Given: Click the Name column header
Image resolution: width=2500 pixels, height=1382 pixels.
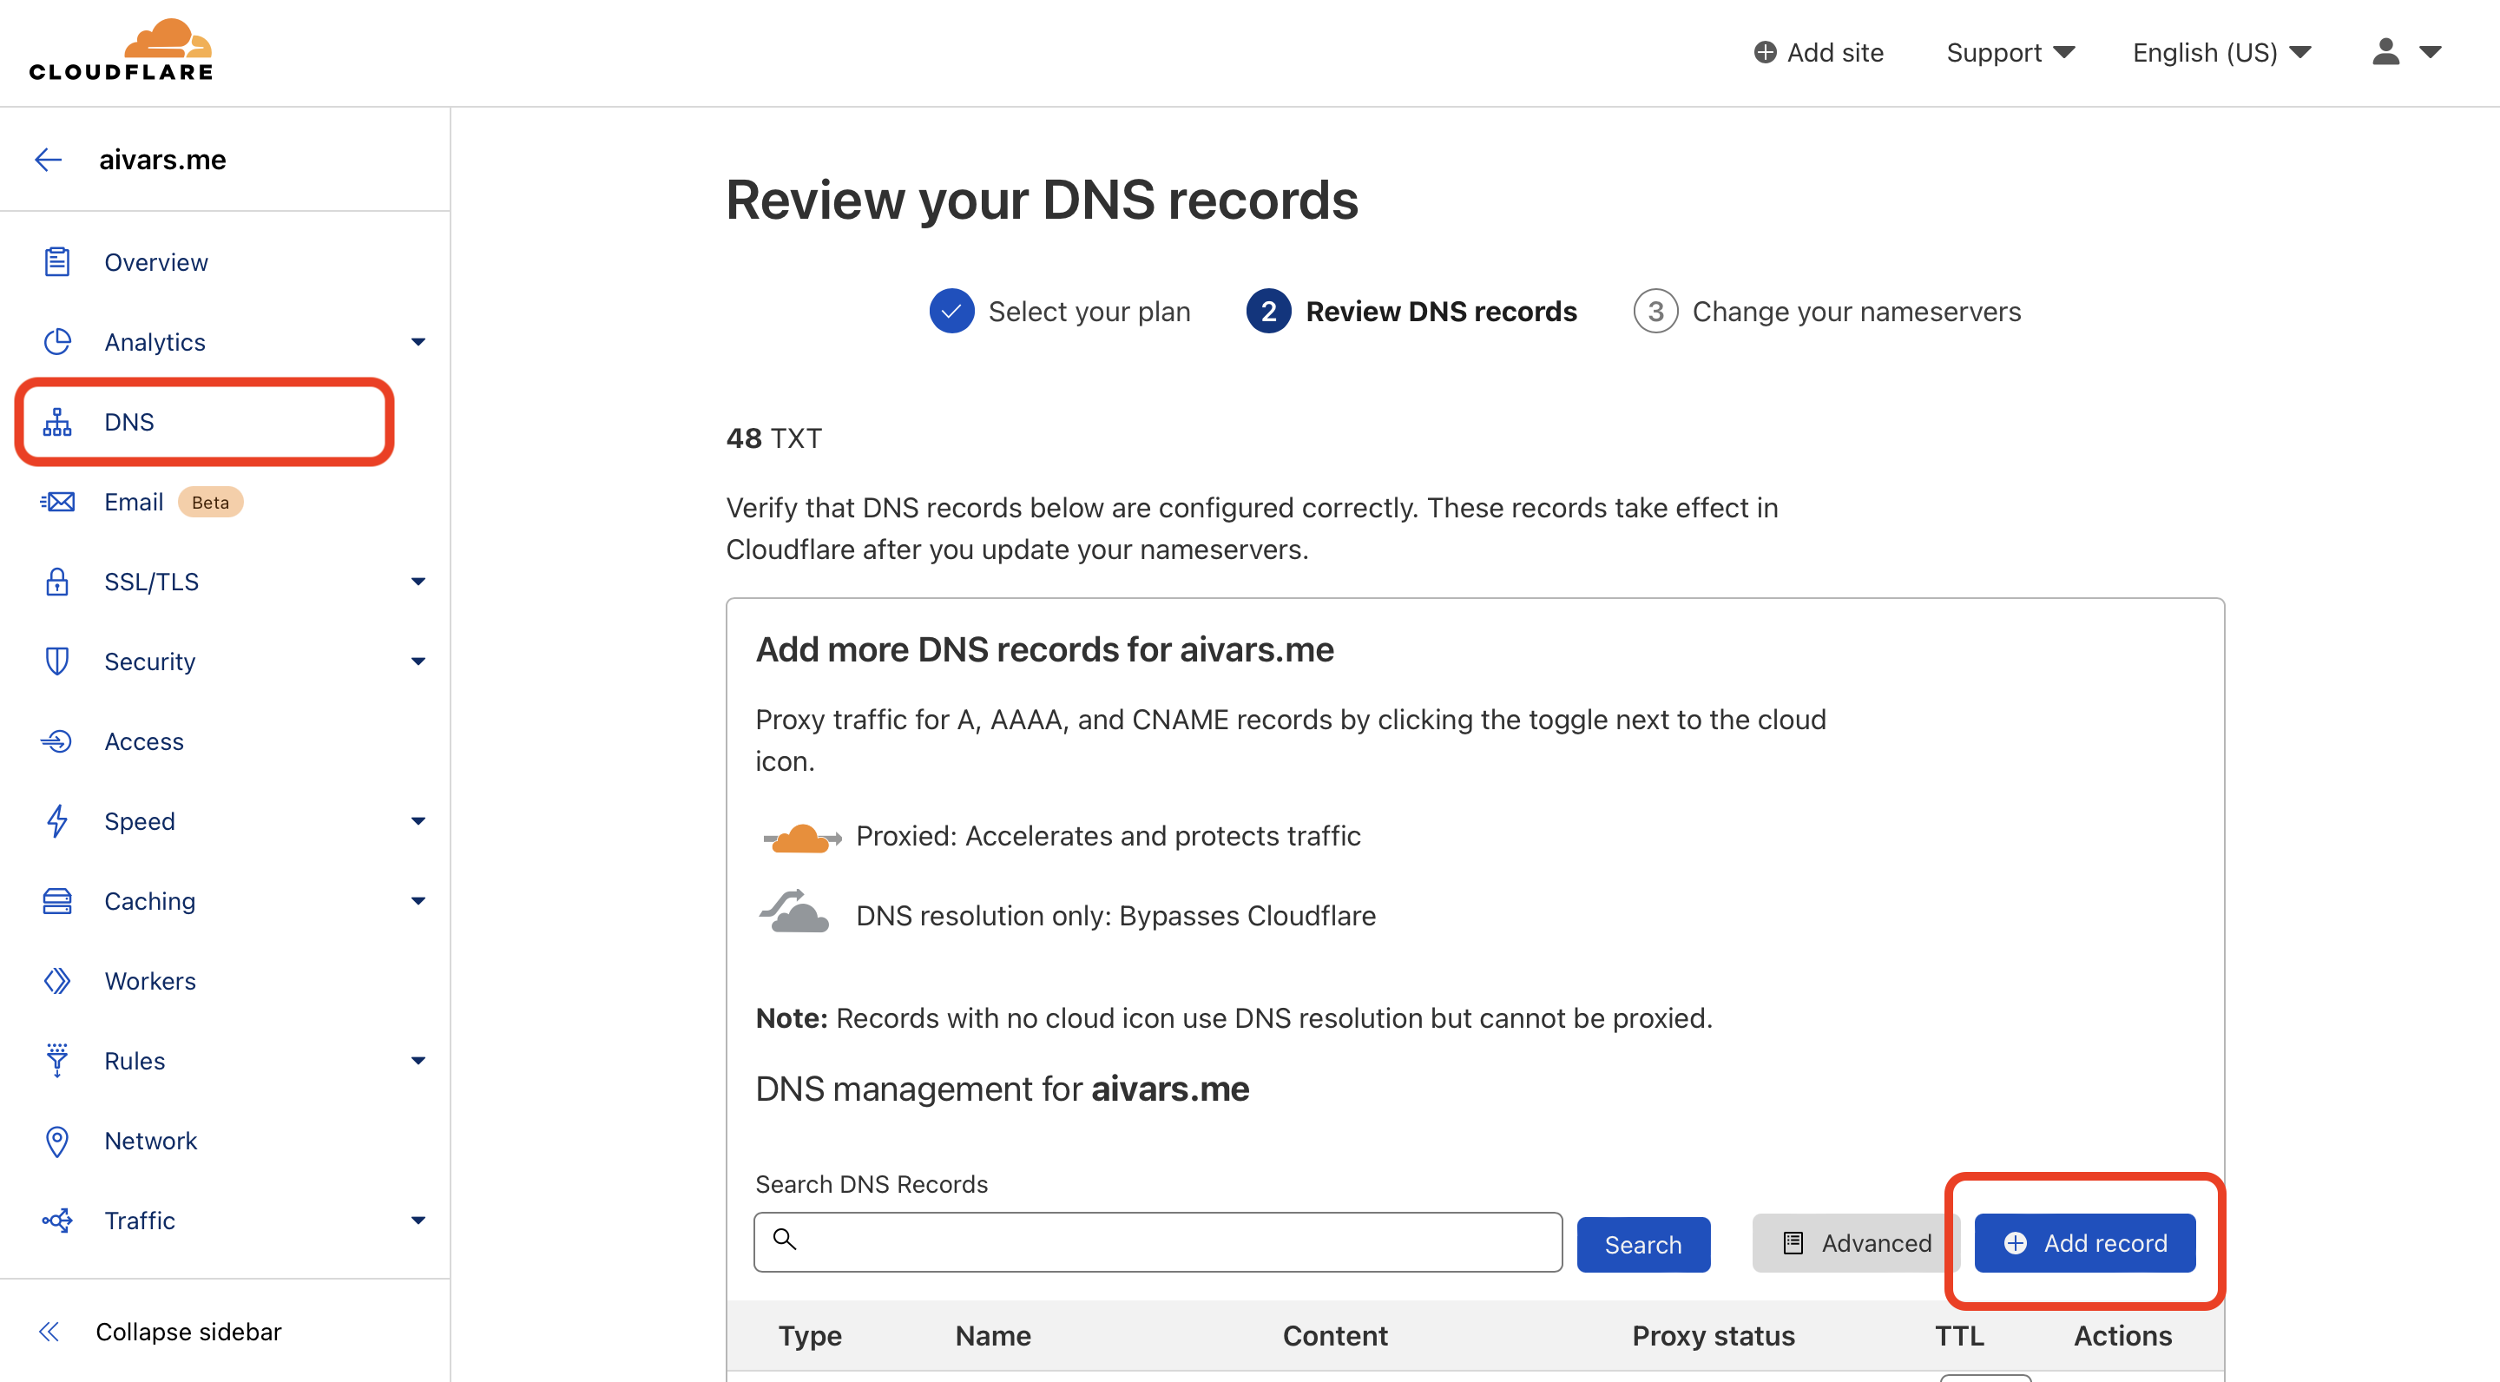Looking at the screenshot, I should pos(993,1335).
